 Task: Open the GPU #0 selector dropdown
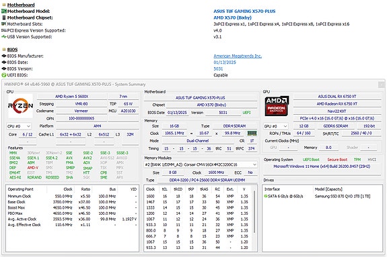click(x=275, y=126)
